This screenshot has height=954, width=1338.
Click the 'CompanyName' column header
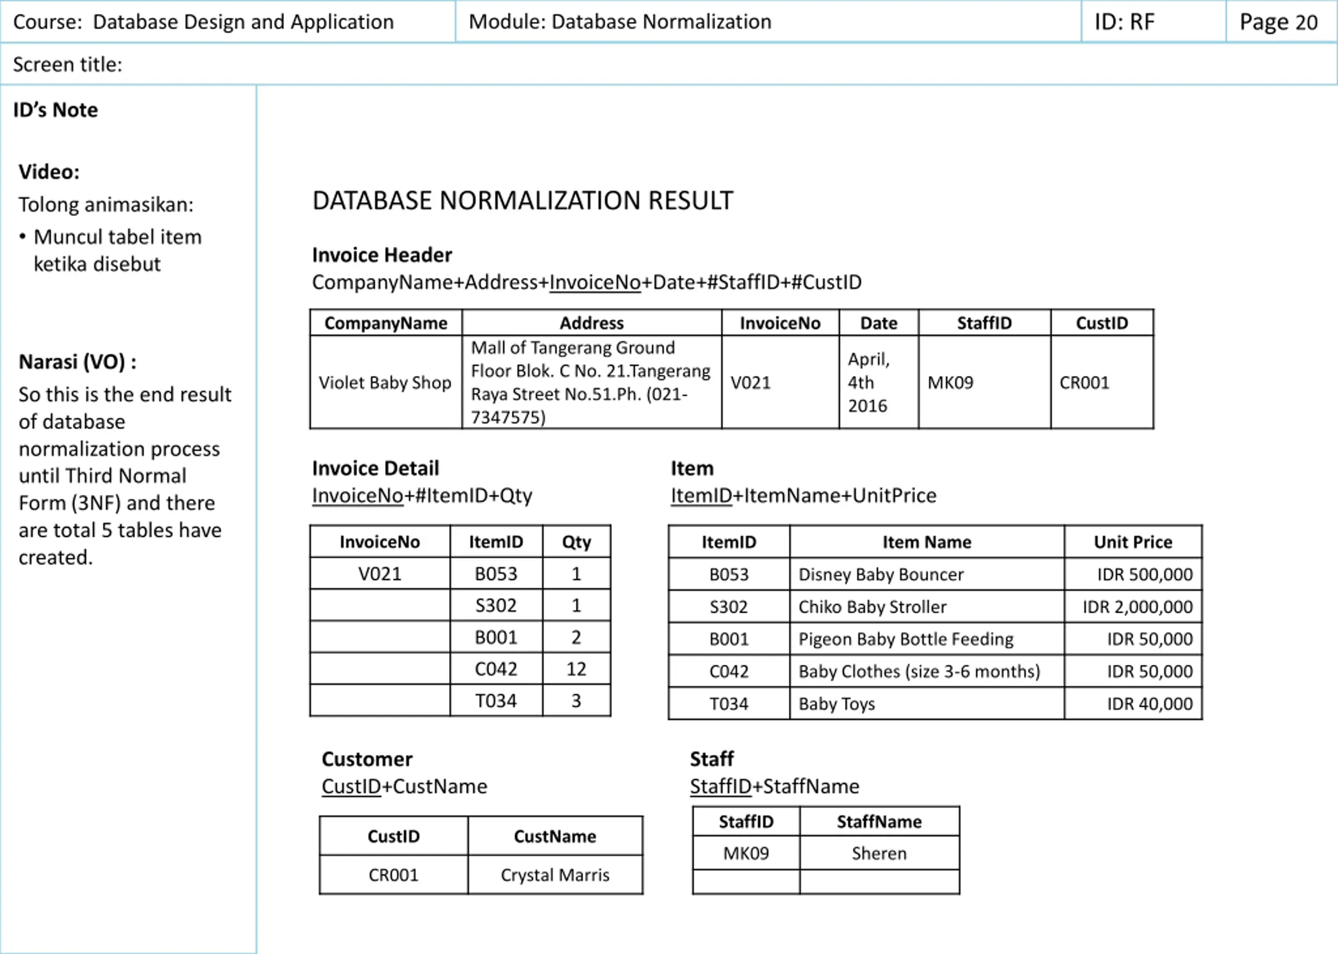386,323
